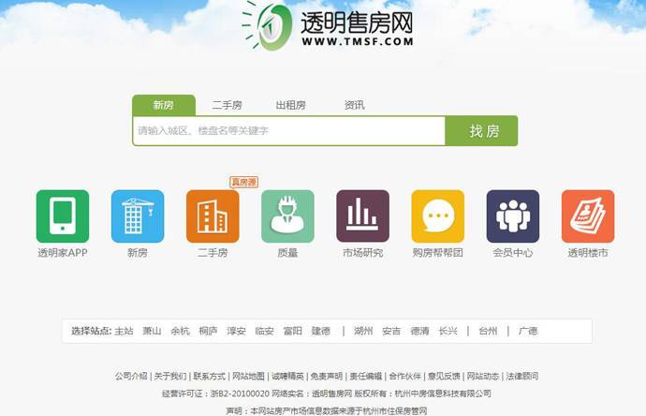Open the 市场研究 bar chart icon
This screenshot has height=416, width=646.
point(362,216)
